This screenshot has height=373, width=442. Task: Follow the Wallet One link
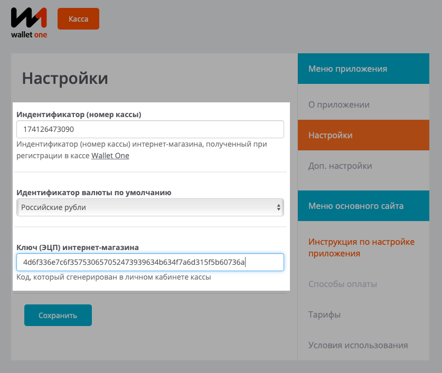tap(110, 156)
